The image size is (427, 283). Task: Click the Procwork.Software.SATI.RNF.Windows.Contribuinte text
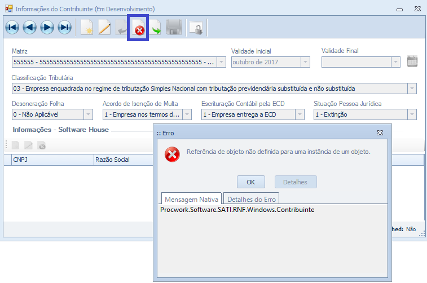coord(237,210)
